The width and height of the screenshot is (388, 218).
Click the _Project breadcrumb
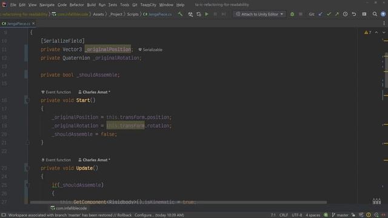pos(116,15)
